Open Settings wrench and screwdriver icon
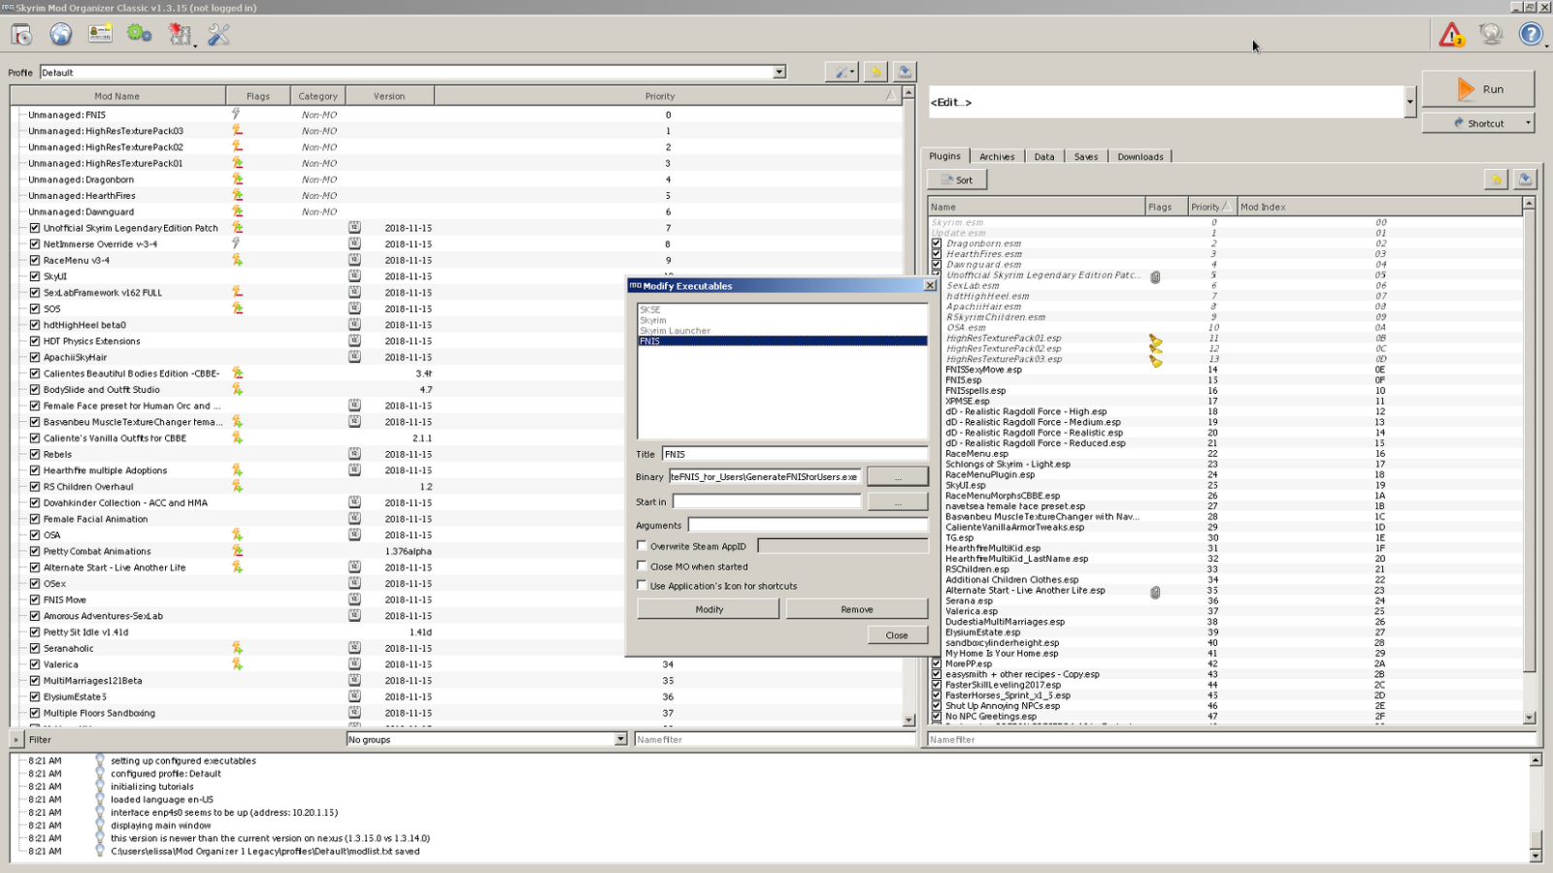Image resolution: width=1553 pixels, height=873 pixels. pos(219,35)
